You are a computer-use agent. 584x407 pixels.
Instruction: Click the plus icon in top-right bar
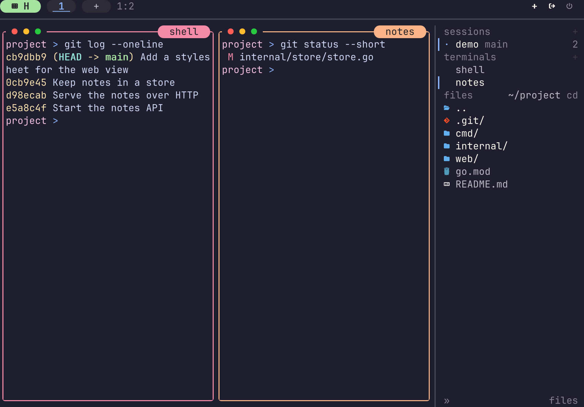[x=535, y=6]
